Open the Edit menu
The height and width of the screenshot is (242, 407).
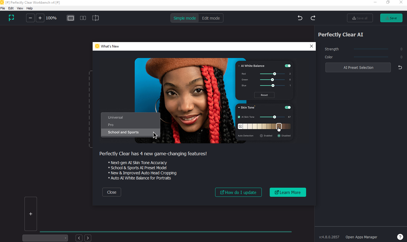[x=11, y=8]
